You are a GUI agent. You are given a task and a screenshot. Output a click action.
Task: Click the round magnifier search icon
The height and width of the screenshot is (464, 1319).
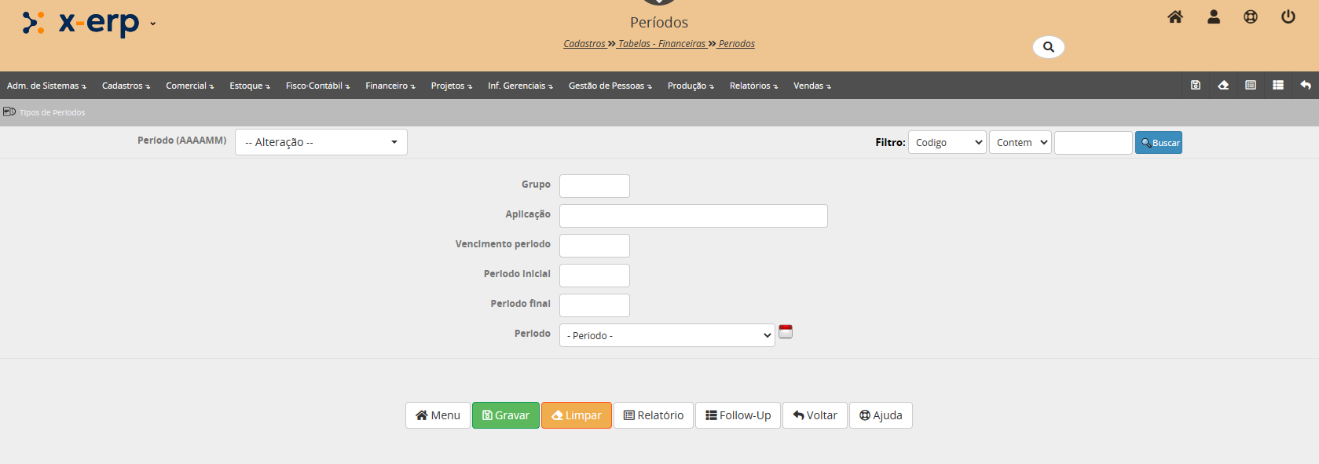[1048, 47]
